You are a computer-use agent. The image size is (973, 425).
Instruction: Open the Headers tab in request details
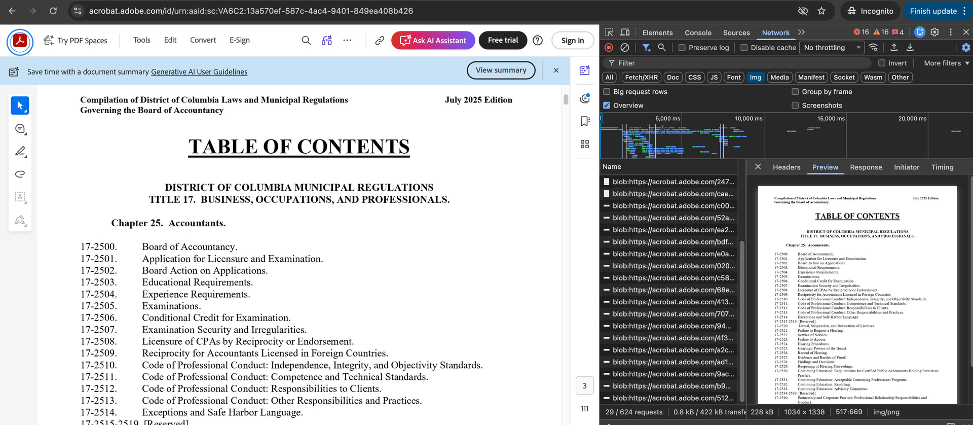point(786,167)
